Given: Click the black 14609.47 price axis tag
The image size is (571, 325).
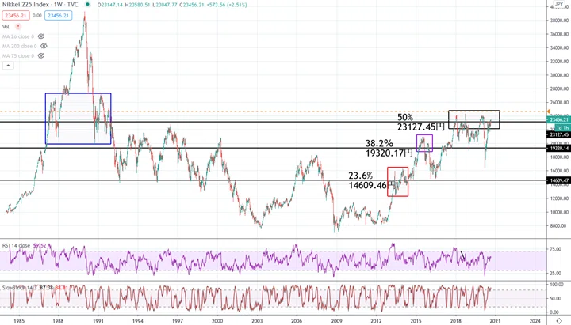Looking at the screenshot, I should 559,180.
